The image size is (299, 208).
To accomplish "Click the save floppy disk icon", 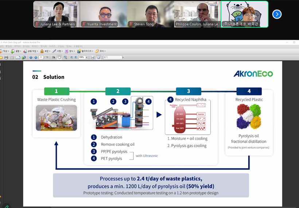I will (x=12, y=57).
